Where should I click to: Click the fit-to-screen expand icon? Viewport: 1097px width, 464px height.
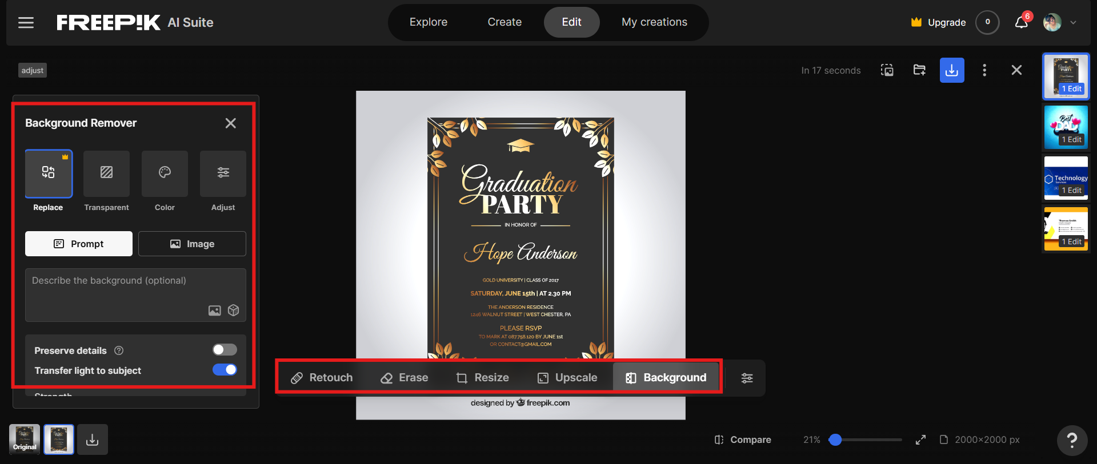[920, 439]
